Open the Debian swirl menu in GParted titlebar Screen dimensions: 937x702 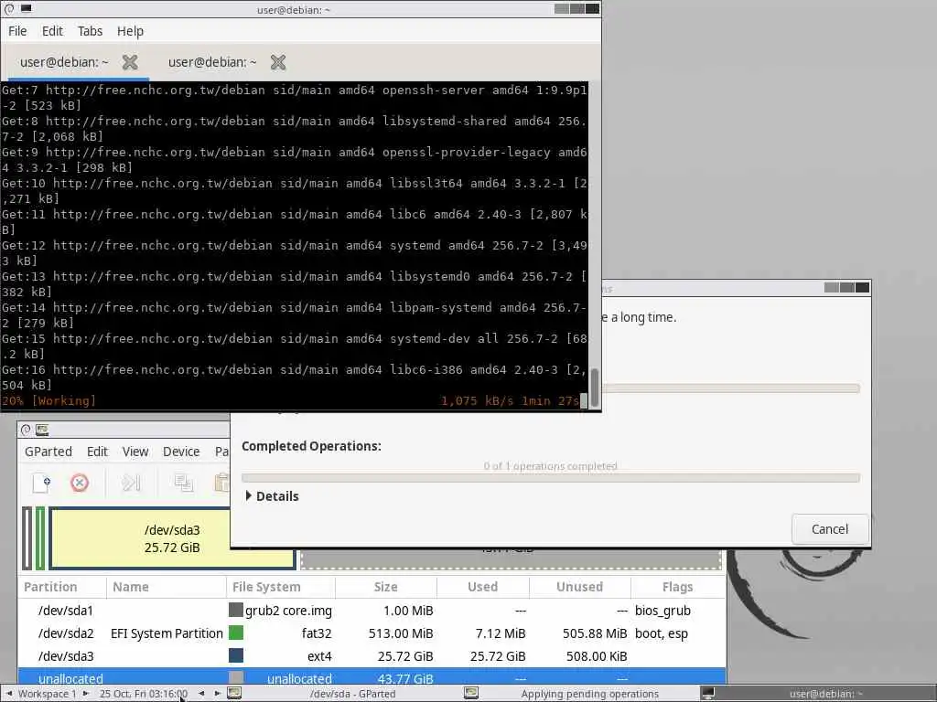[26, 430]
